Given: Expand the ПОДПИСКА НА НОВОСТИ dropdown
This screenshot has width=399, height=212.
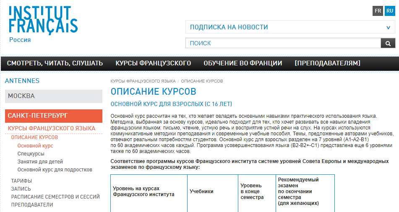Looking at the screenshot, I should pos(290,27).
